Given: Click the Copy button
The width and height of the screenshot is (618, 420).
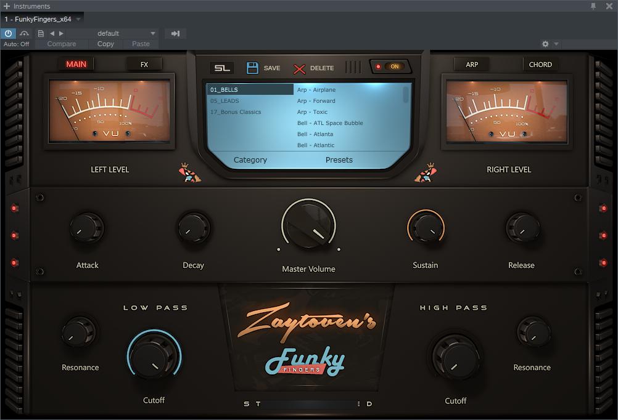Looking at the screenshot, I should (105, 44).
